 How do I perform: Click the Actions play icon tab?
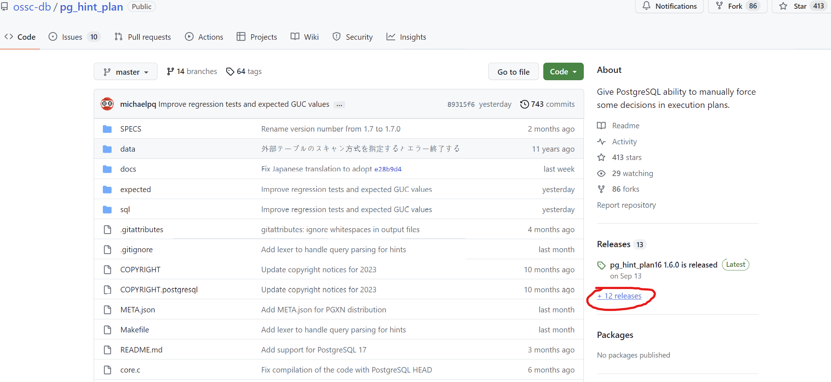point(189,36)
